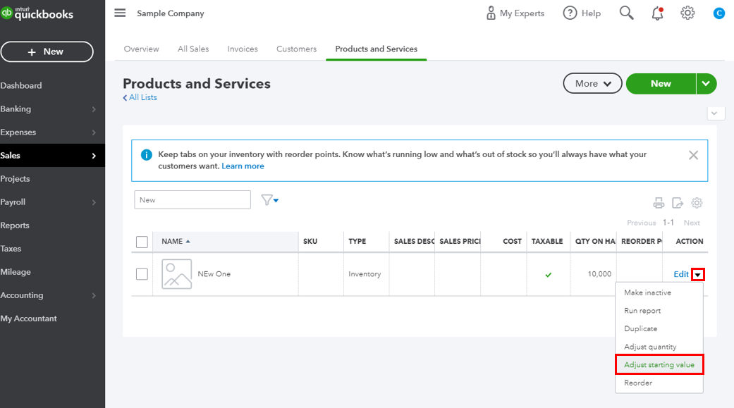734x408 pixels.
Task: Click the search magnifier icon
Action: (x=626, y=13)
